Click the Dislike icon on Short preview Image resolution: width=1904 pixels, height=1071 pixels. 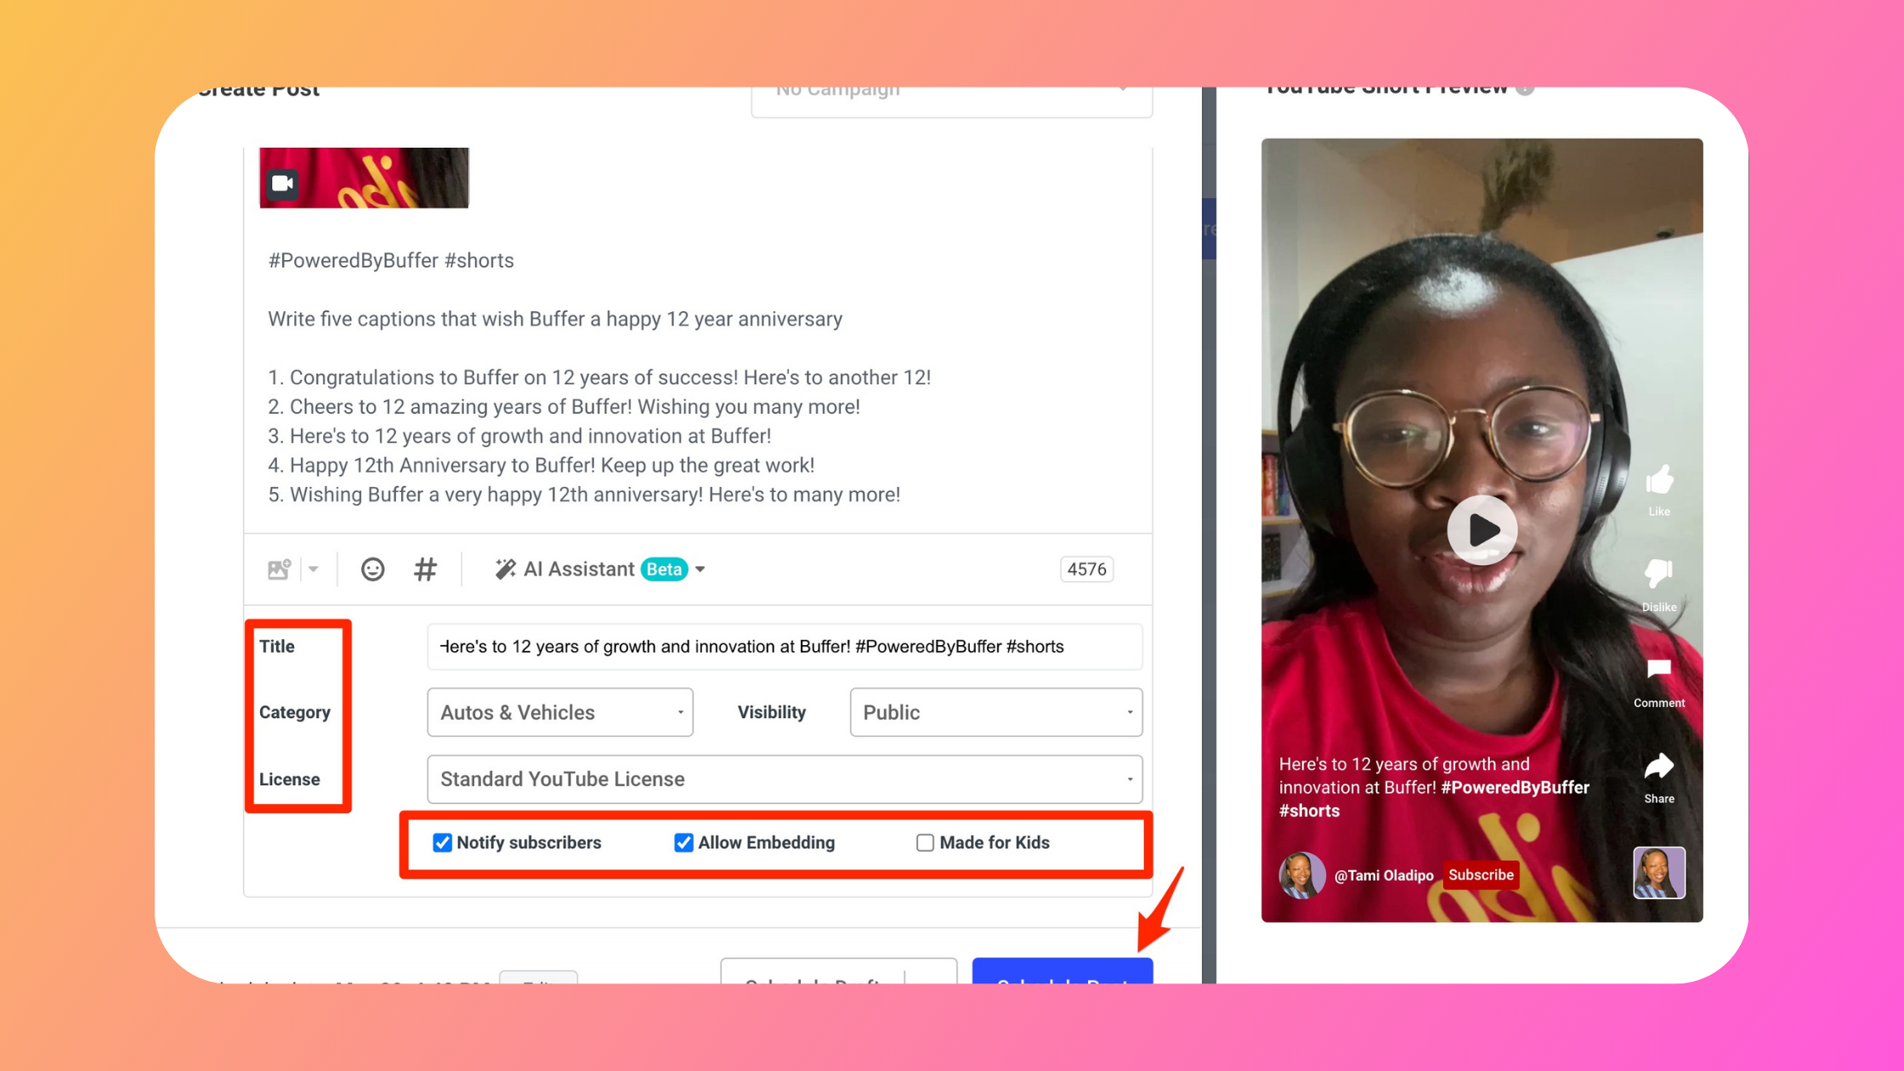point(1659,576)
